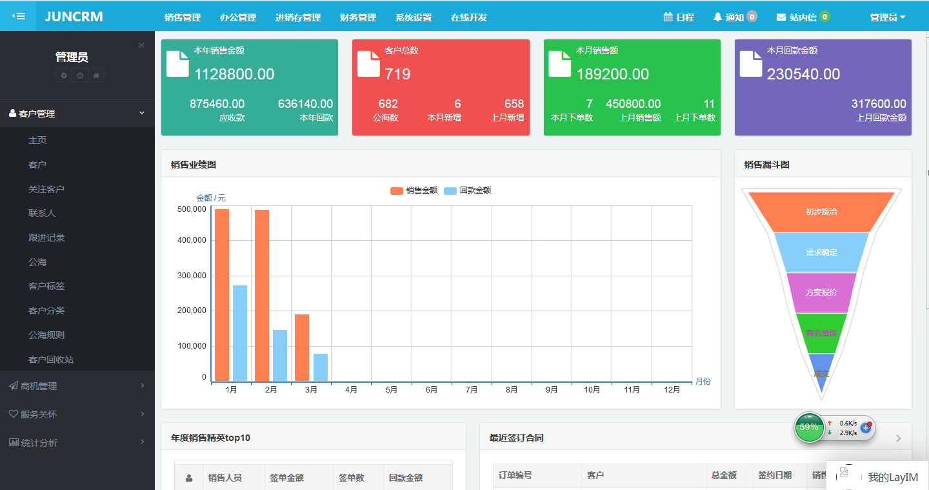
Task: Click the home icon under 管理员
Action: coord(96,76)
